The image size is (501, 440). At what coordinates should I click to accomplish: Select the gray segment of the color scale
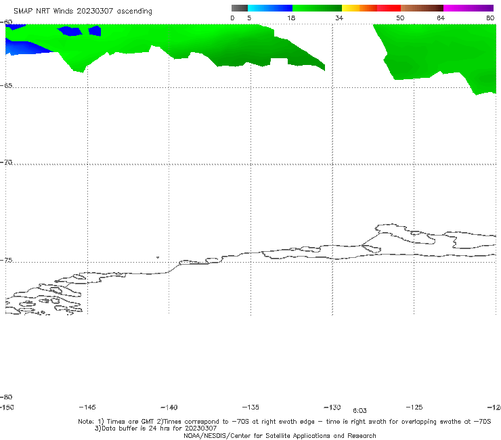coord(239,8)
